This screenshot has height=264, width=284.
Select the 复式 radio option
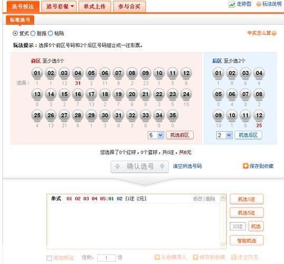tap(15, 33)
